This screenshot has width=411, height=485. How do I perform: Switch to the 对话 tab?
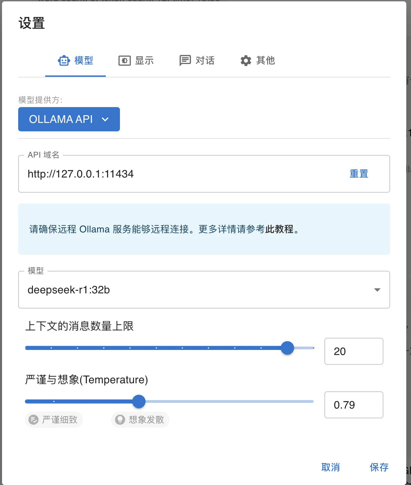197,61
